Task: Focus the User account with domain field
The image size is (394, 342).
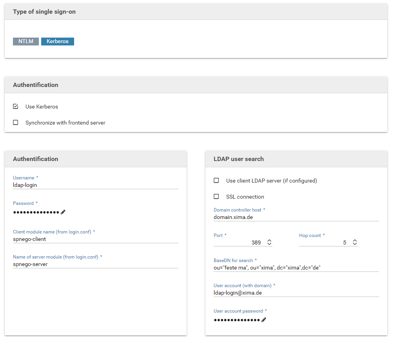Action: 296,293
